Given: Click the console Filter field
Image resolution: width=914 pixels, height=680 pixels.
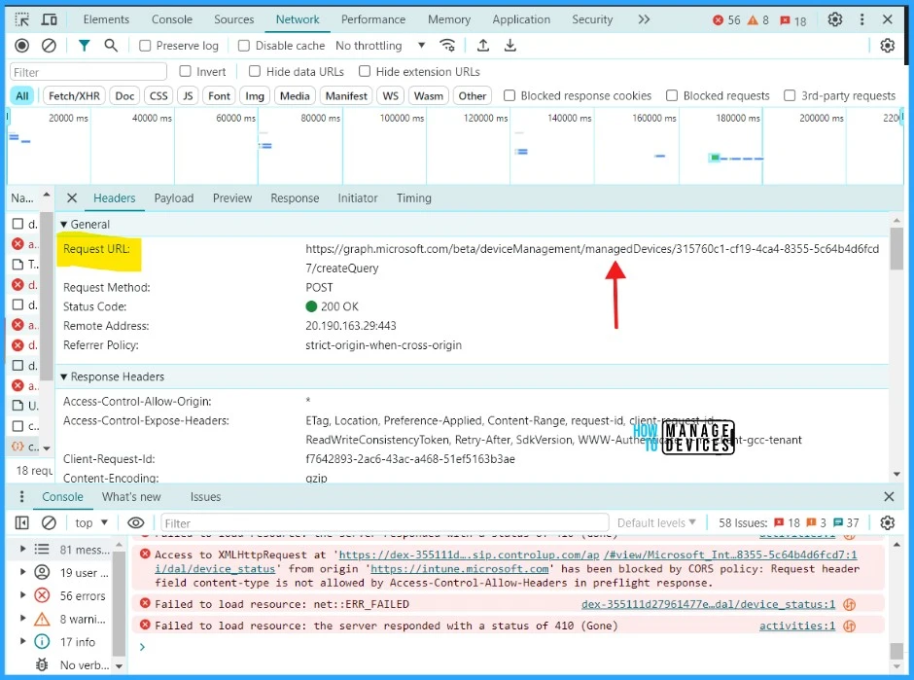Looking at the screenshot, I should [x=385, y=523].
